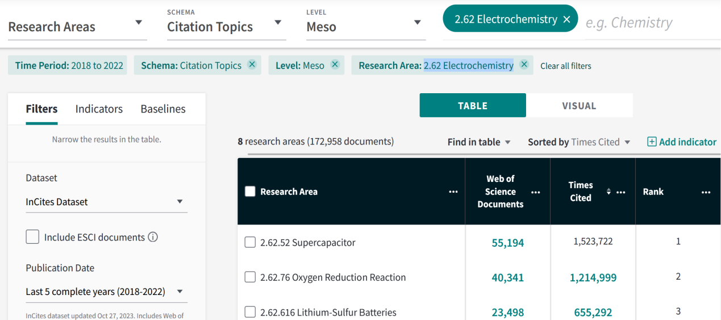This screenshot has width=721, height=320.
Task: Sort by Times Cited column arrows
Action: tap(609, 192)
